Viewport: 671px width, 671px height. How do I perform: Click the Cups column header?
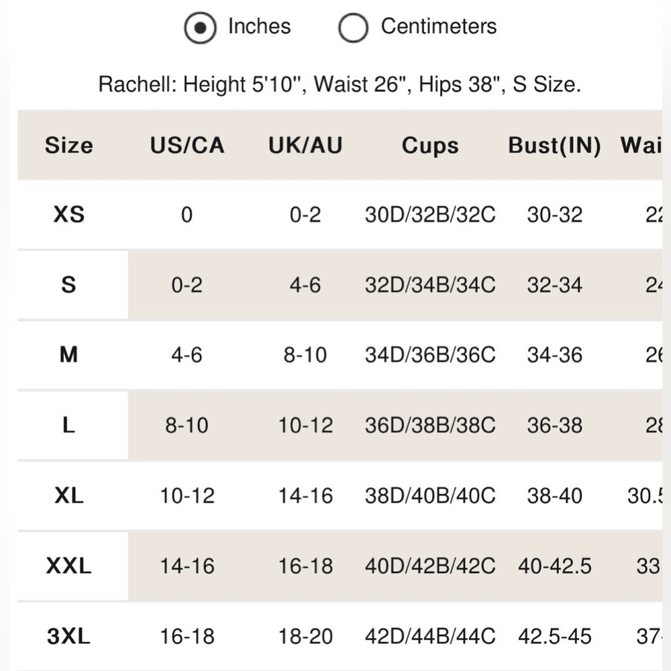pyautogui.click(x=430, y=146)
